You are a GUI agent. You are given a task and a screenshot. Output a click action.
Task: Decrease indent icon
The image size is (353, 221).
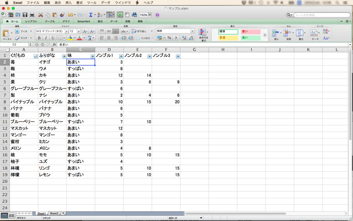(124, 38)
